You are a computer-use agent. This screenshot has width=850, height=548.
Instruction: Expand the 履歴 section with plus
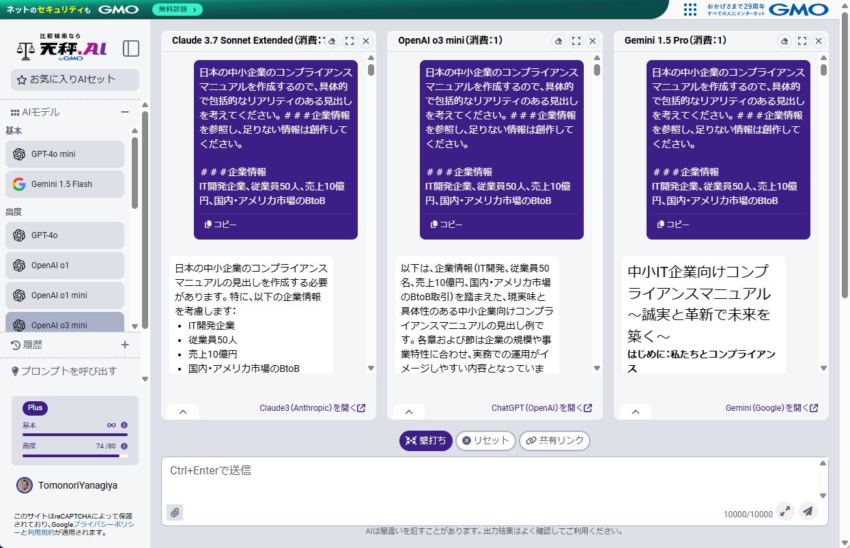point(125,345)
